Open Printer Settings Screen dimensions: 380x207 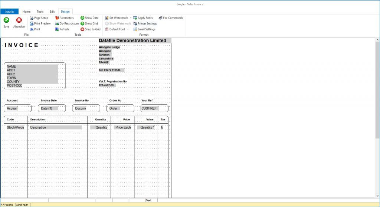[x=145, y=23]
